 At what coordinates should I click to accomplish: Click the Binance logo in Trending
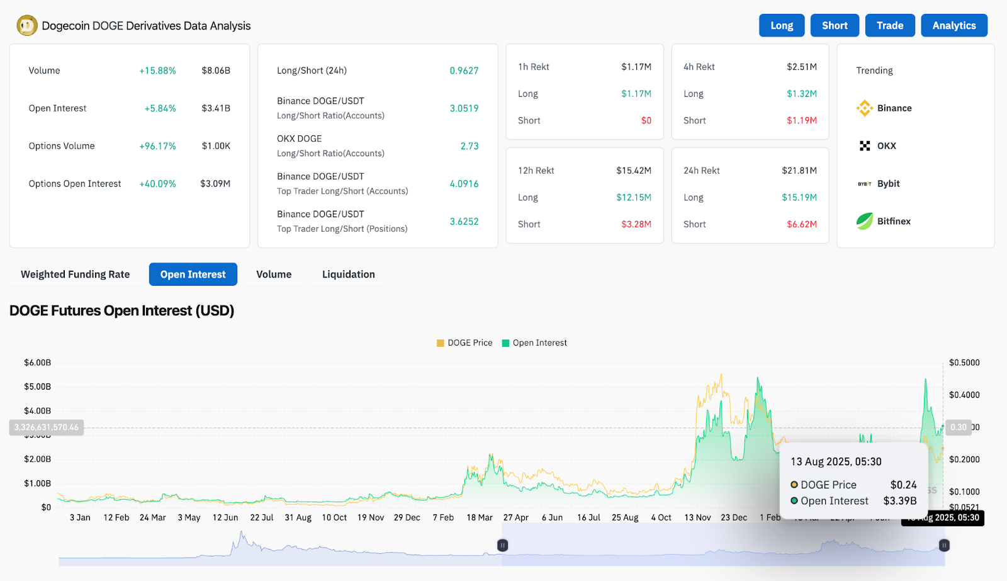click(865, 108)
